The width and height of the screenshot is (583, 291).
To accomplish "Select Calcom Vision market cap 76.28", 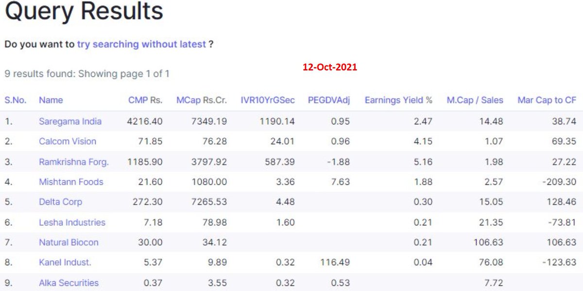I will point(215,141).
